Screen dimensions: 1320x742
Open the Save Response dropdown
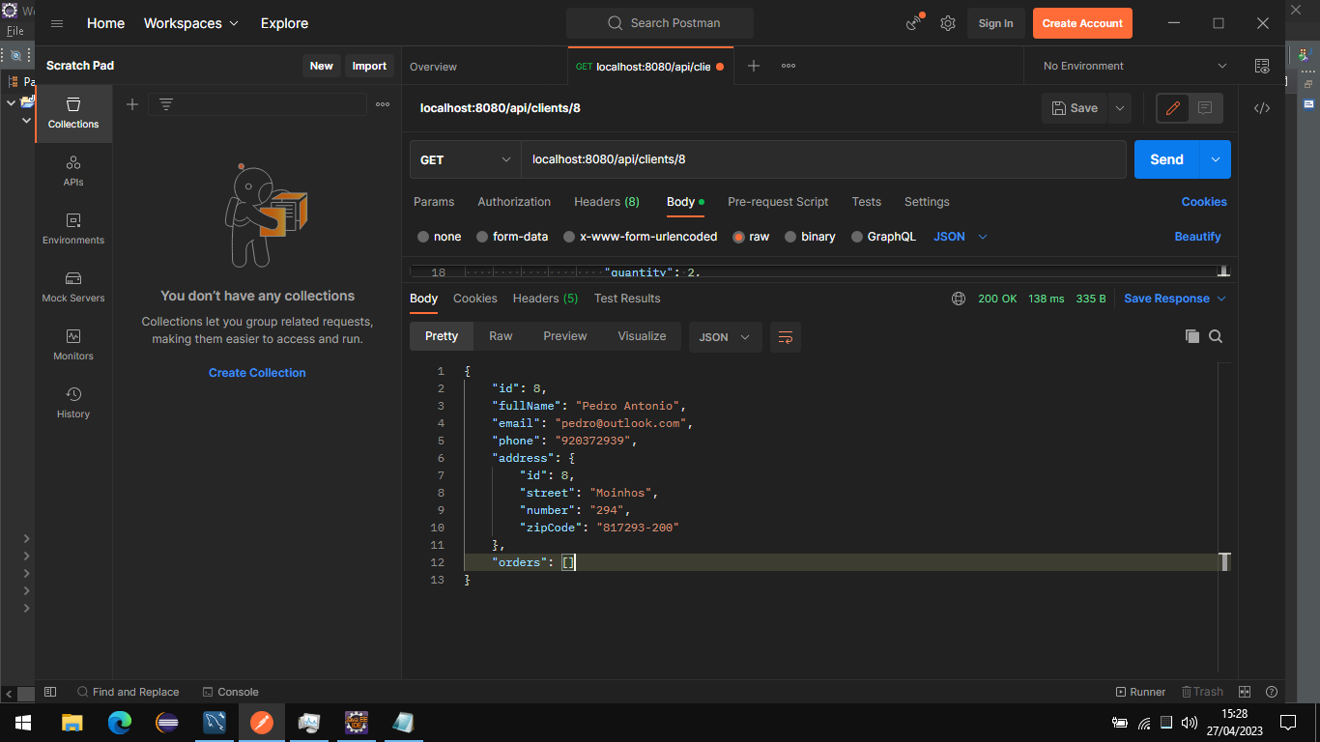[1175, 299]
